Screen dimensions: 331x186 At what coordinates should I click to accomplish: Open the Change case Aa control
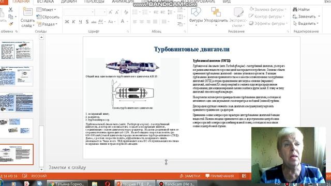pyautogui.click(x=112, y=22)
